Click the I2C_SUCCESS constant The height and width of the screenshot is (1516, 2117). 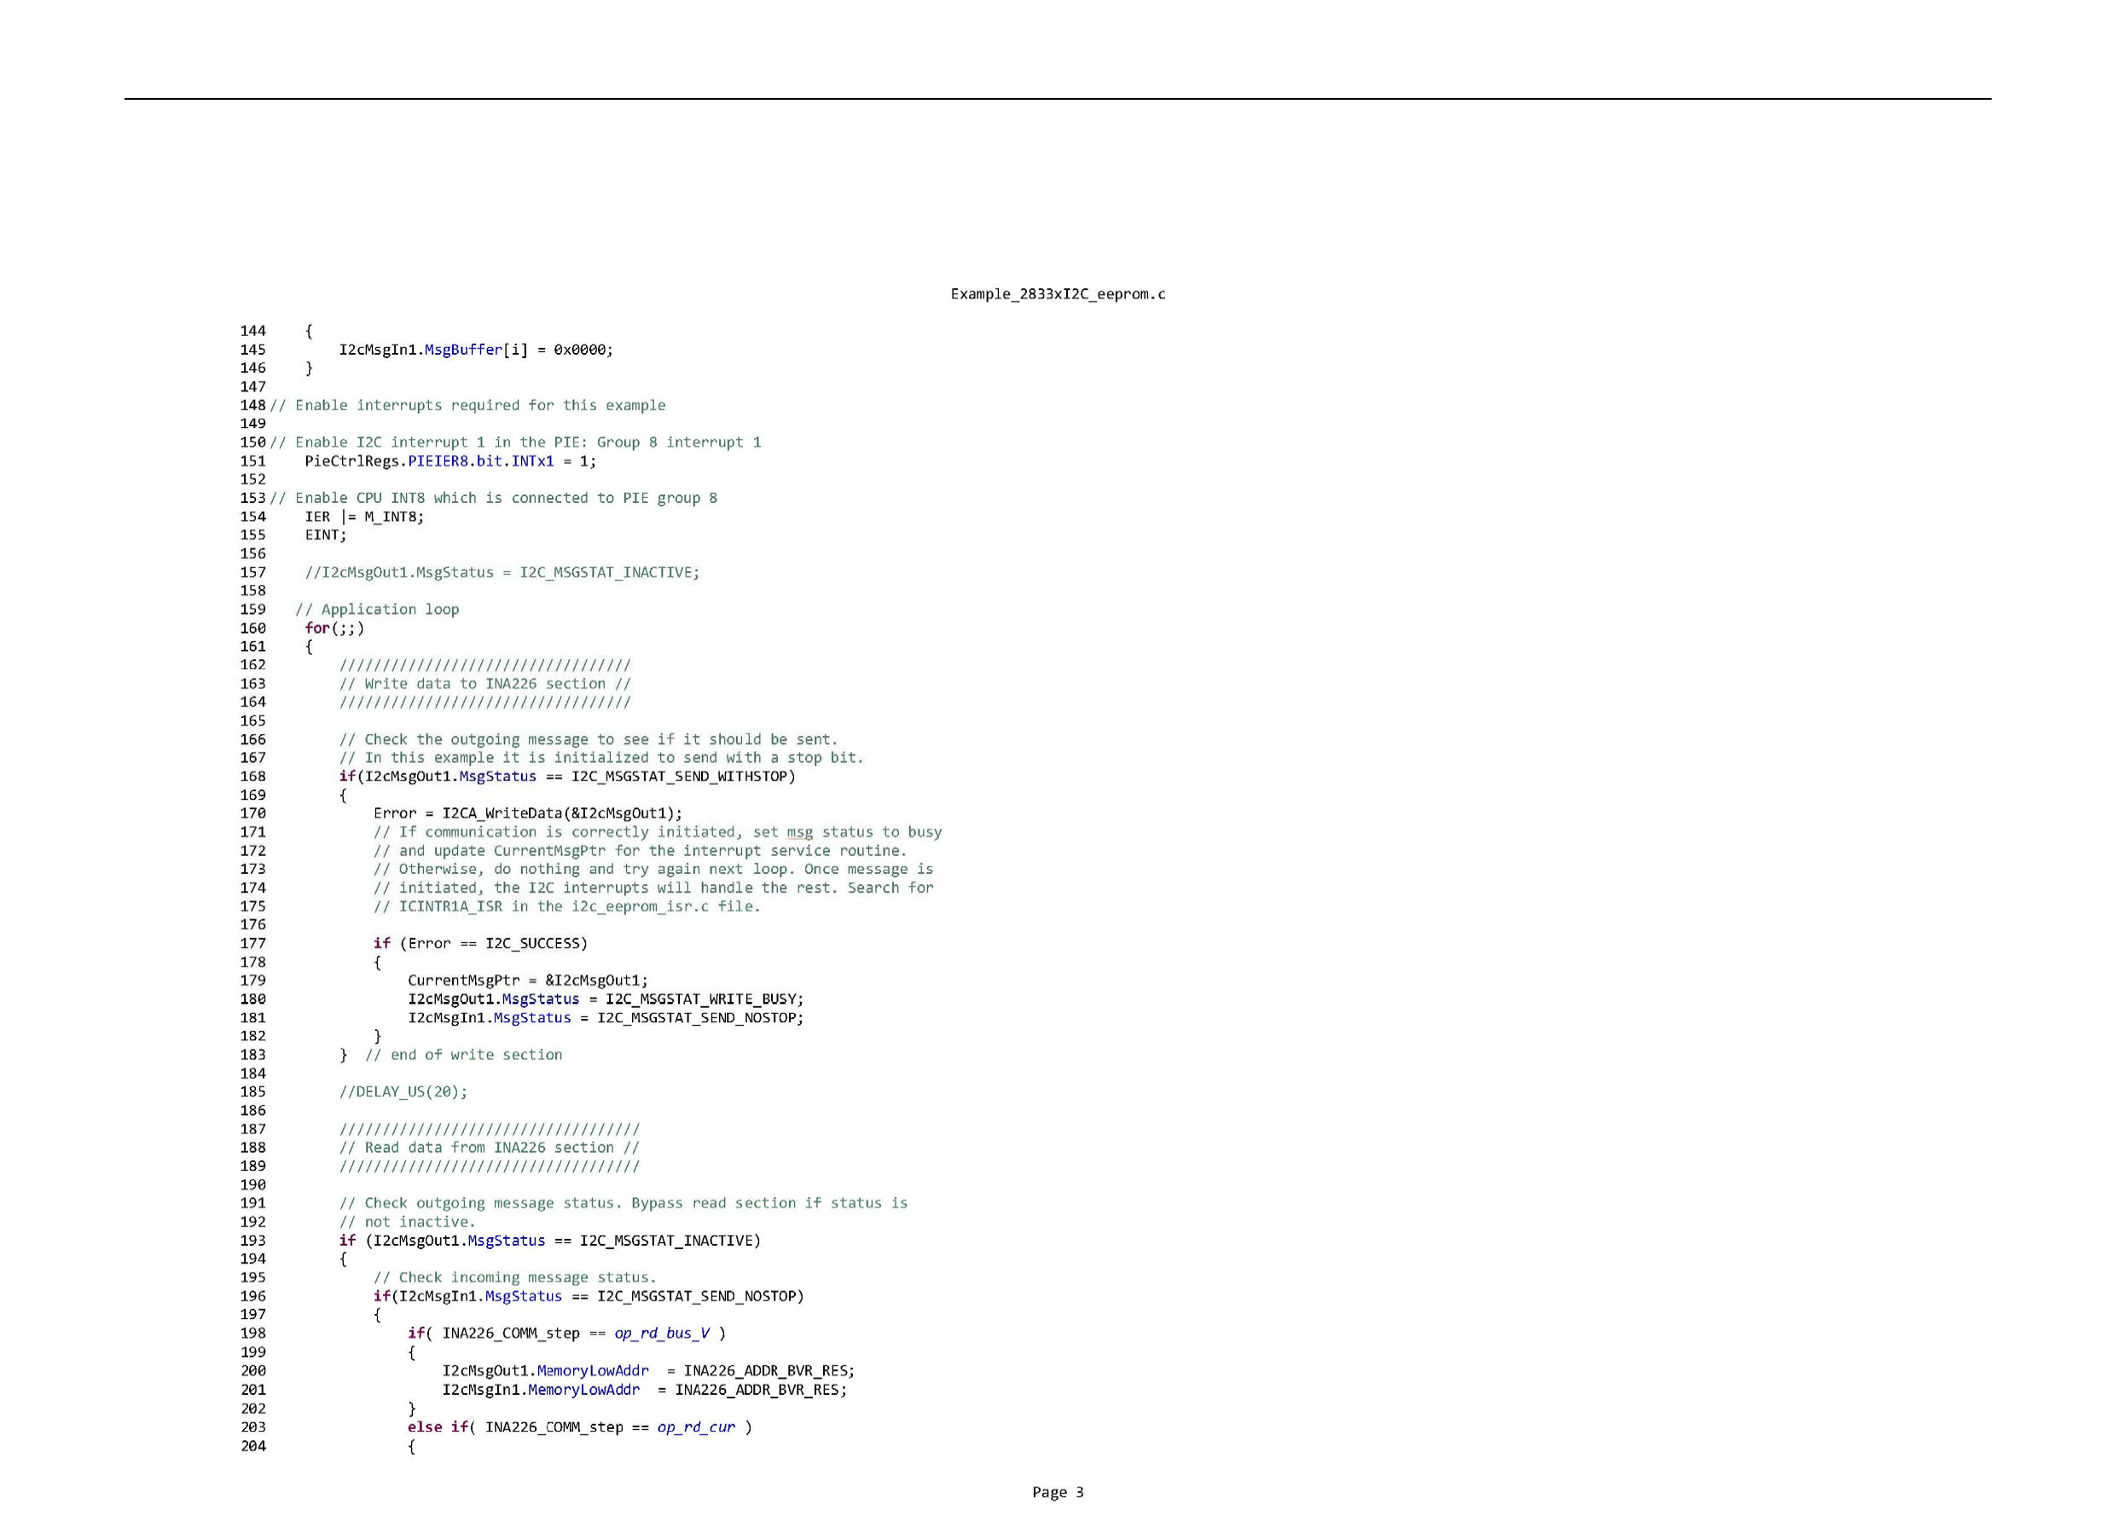(534, 943)
